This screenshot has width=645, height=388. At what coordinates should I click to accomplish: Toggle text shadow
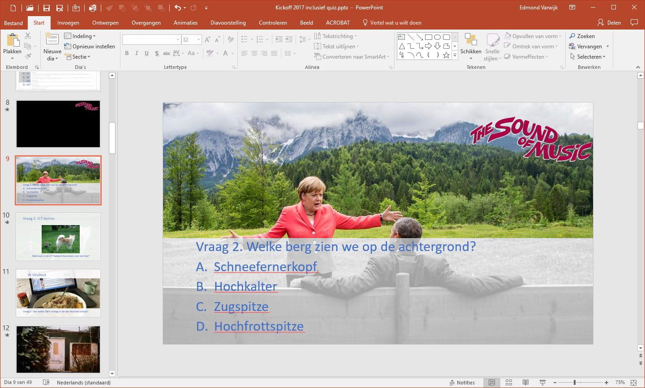[x=157, y=53]
